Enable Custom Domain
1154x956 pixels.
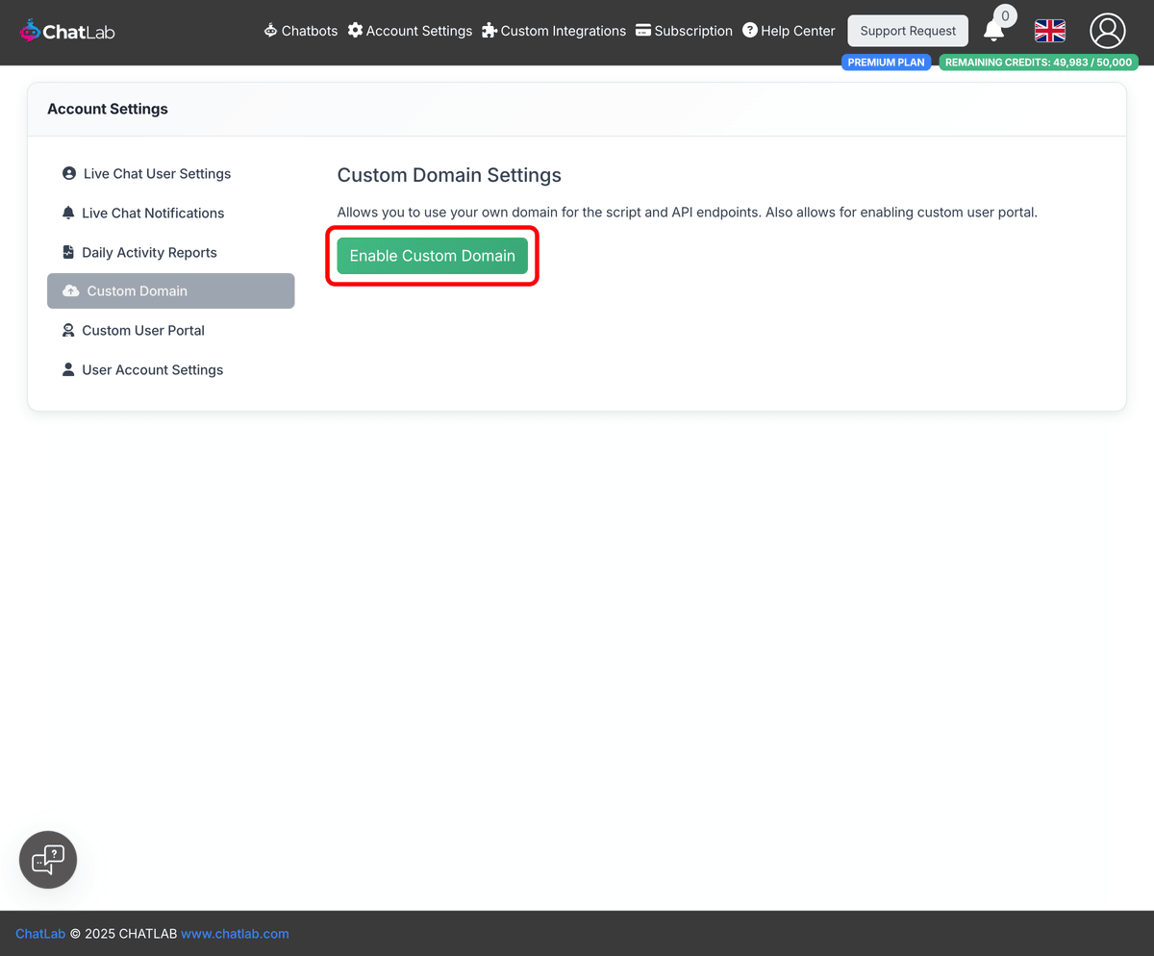[x=432, y=256]
